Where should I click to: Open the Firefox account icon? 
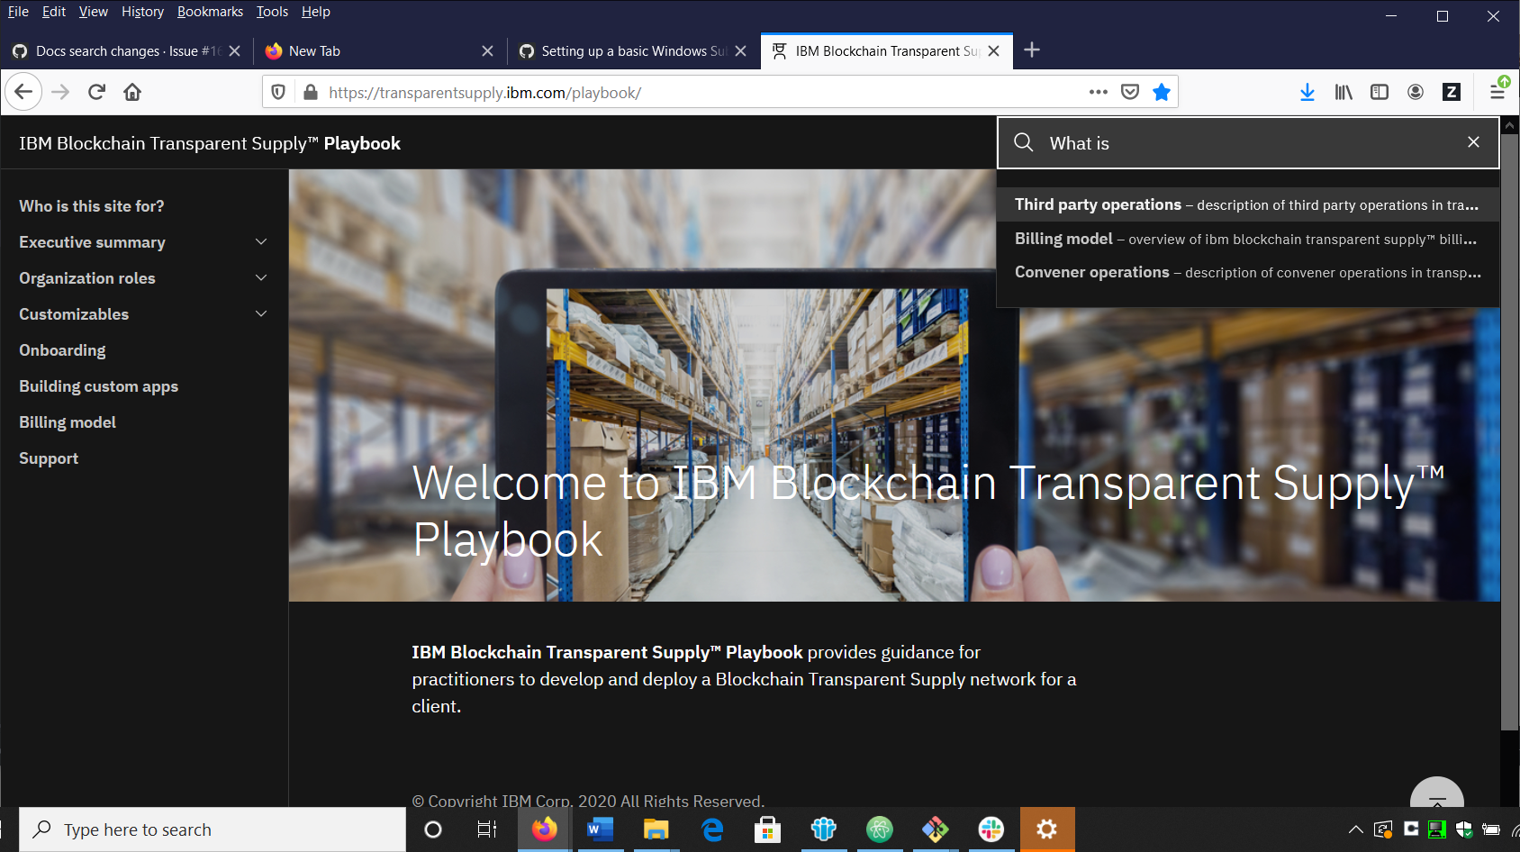click(1416, 92)
